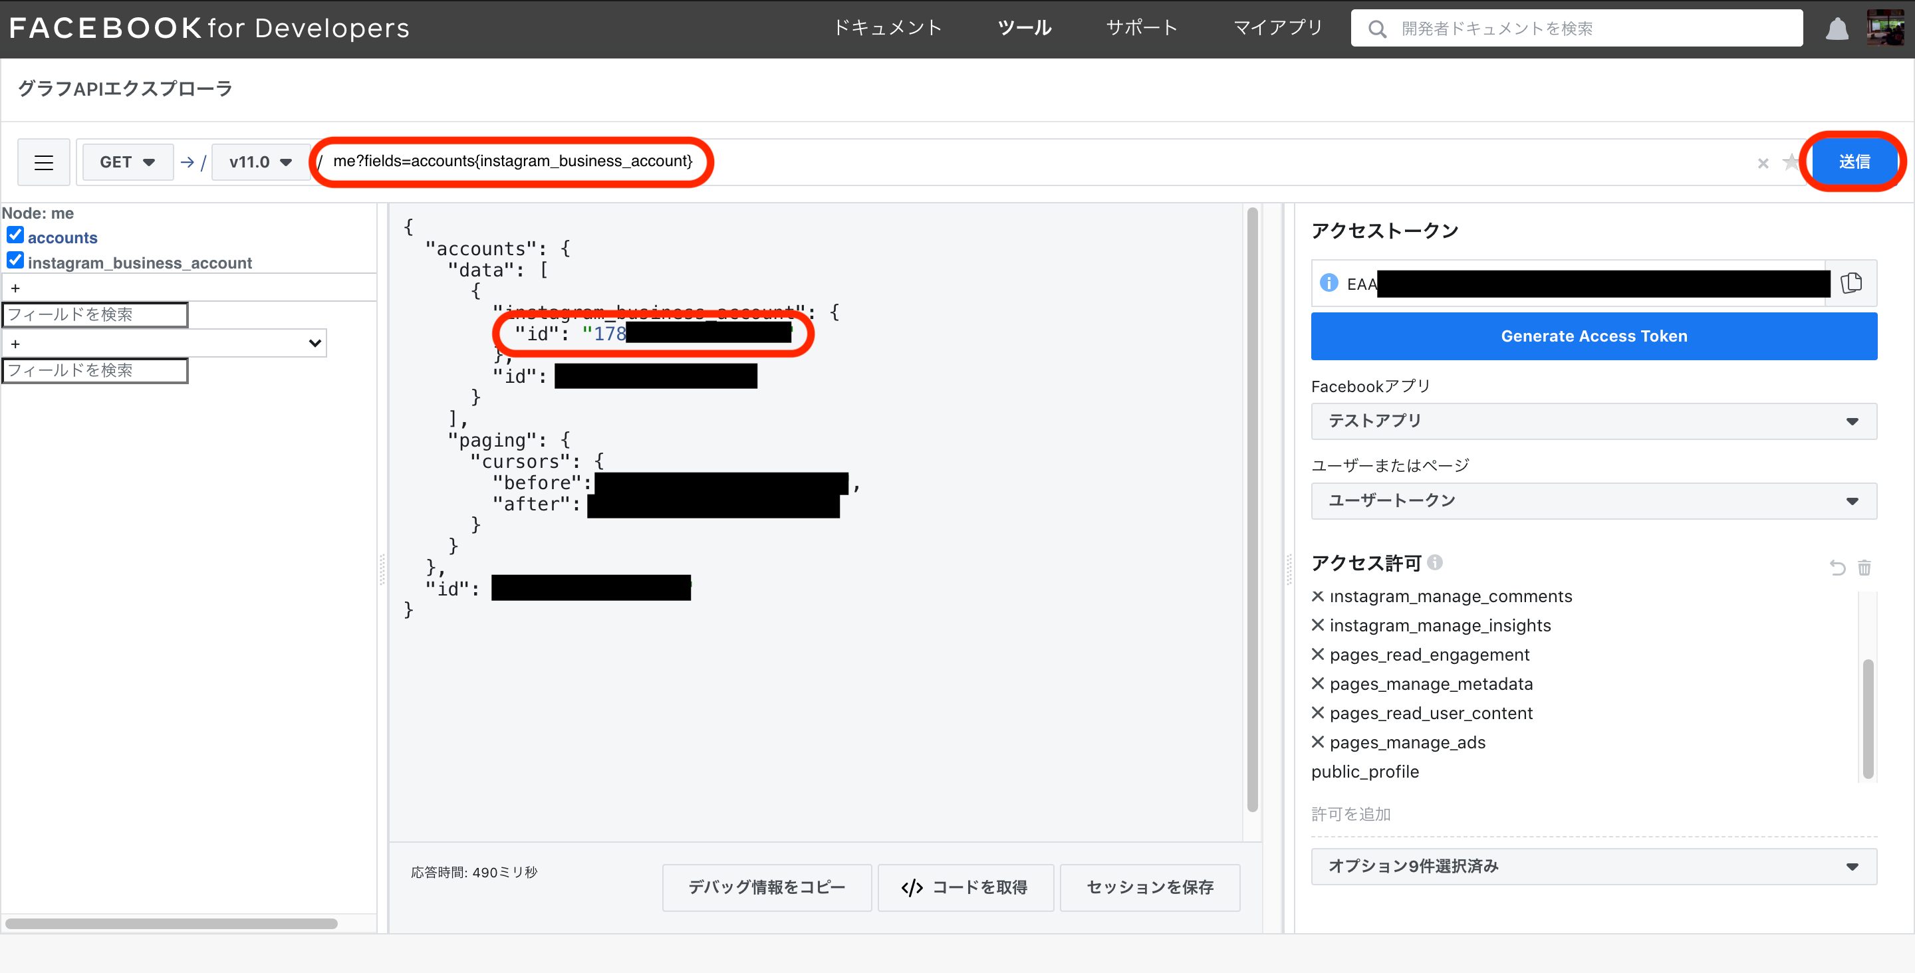Click the search magnifier icon

pyautogui.click(x=1377, y=29)
